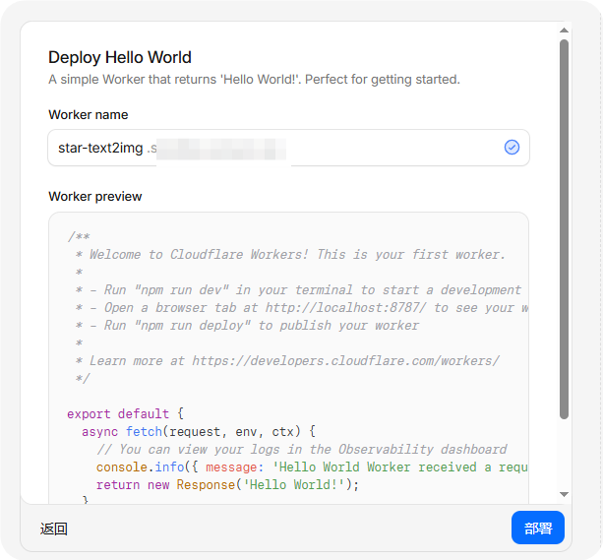The image size is (603, 560).
Task: Click the 'export default {' code line
Action: [125, 414]
